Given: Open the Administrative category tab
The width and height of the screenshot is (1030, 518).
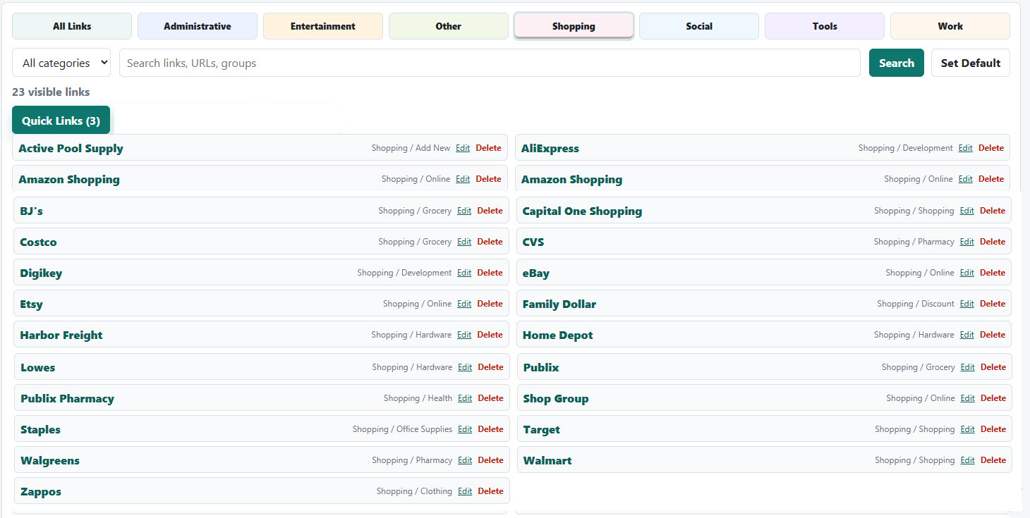Looking at the screenshot, I should click(198, 26).
